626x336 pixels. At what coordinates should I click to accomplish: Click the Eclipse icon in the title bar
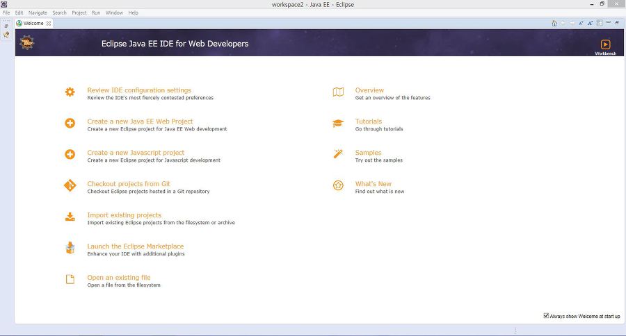(3, 4)
